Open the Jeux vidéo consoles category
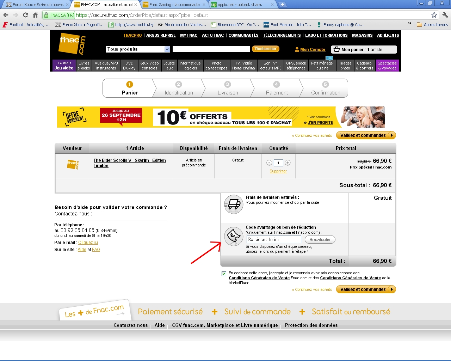 149,66
